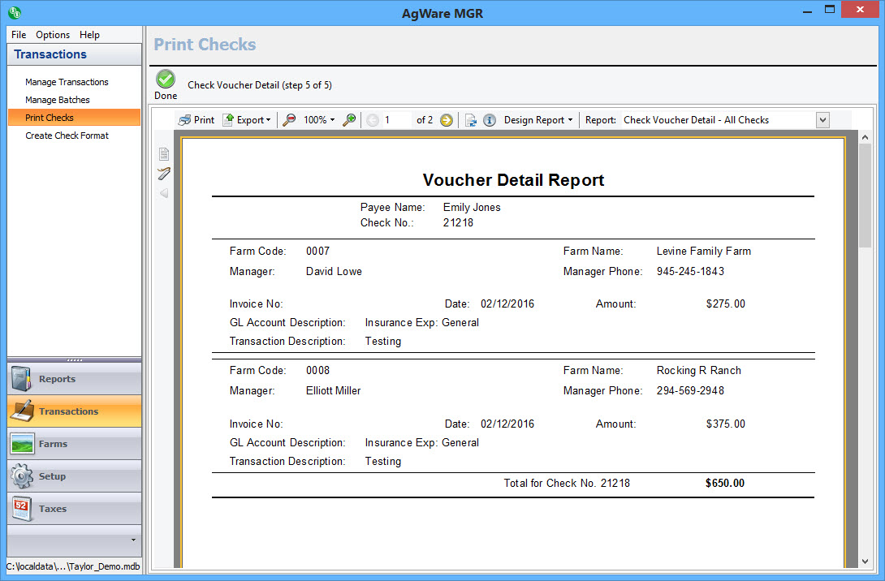Select Manage Transactions in sidebar
Viewport: 885px width, 581px height.
[x=67, y=82]
